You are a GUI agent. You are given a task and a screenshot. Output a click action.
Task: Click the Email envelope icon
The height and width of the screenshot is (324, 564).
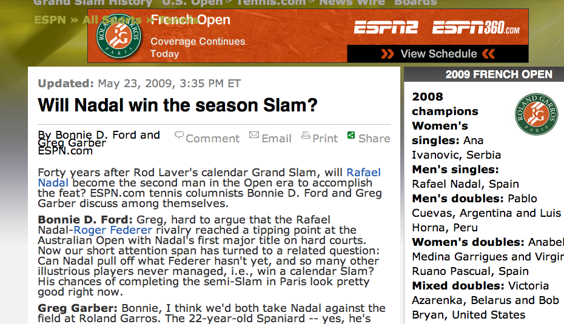tap(254, 135)
